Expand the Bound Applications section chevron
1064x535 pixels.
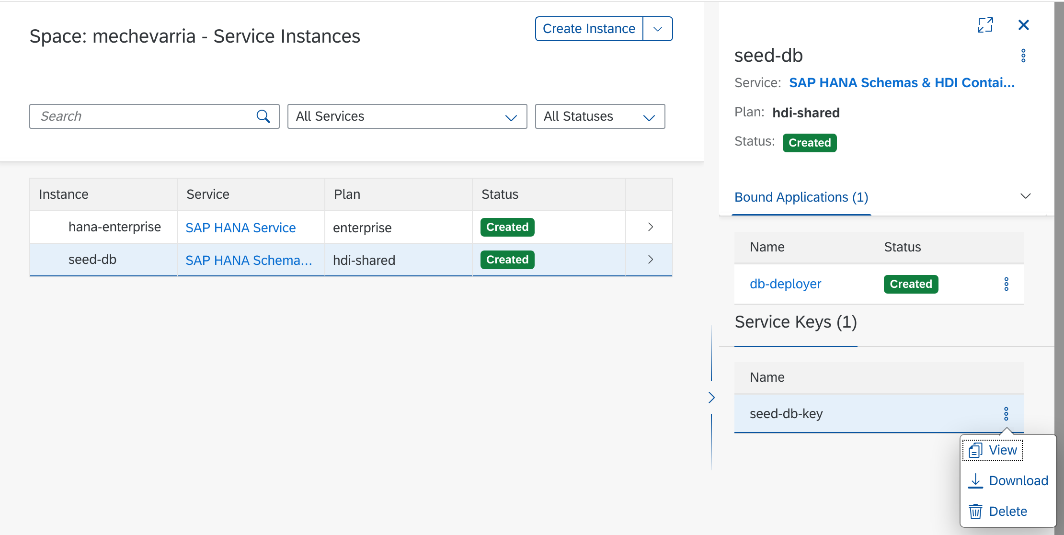pos(1025,196)
